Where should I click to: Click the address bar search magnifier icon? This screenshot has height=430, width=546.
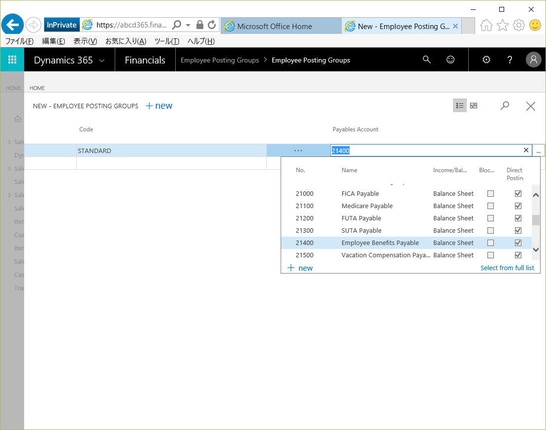pos(177,25)
